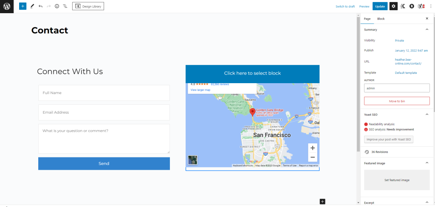Image resolution: width=435 pixels, height=207 pixels.
Task: Open the block inserter plus button
Action: click(x=23, y=6)
